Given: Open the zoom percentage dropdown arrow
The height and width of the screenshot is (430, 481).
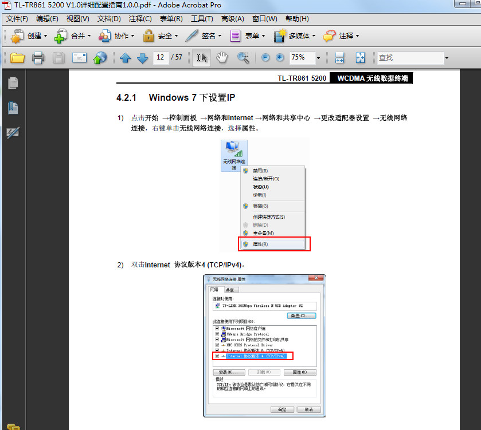Looking at the screenshot, I should click(x=318, y=58).
